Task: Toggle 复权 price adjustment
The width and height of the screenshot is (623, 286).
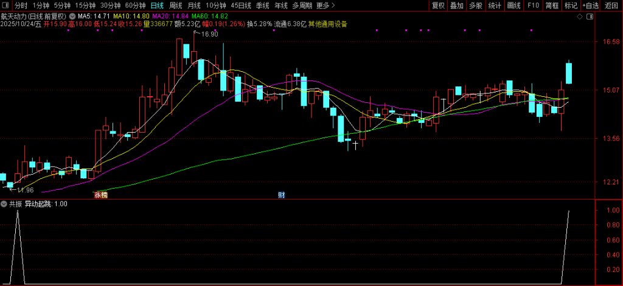Action: pos(438,5)
